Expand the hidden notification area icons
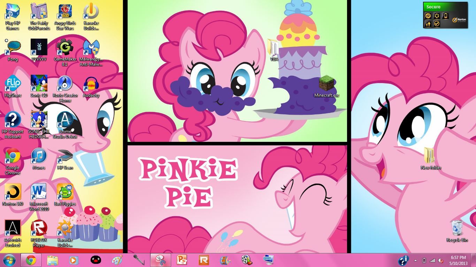Viewport: 476px width, 267px height. 415,260
